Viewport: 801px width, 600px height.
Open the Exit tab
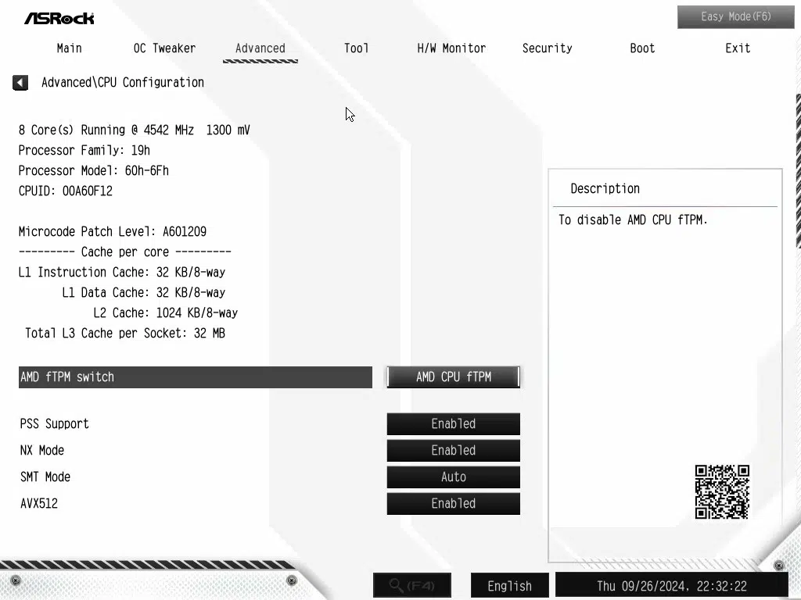click(737, 48)
